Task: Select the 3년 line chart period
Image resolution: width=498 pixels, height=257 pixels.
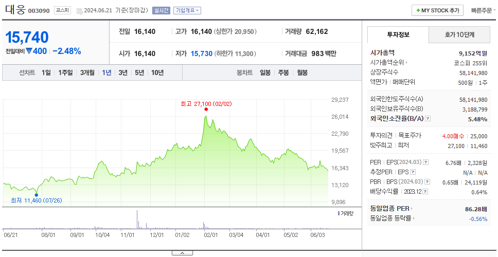Action: coord(123,72)
